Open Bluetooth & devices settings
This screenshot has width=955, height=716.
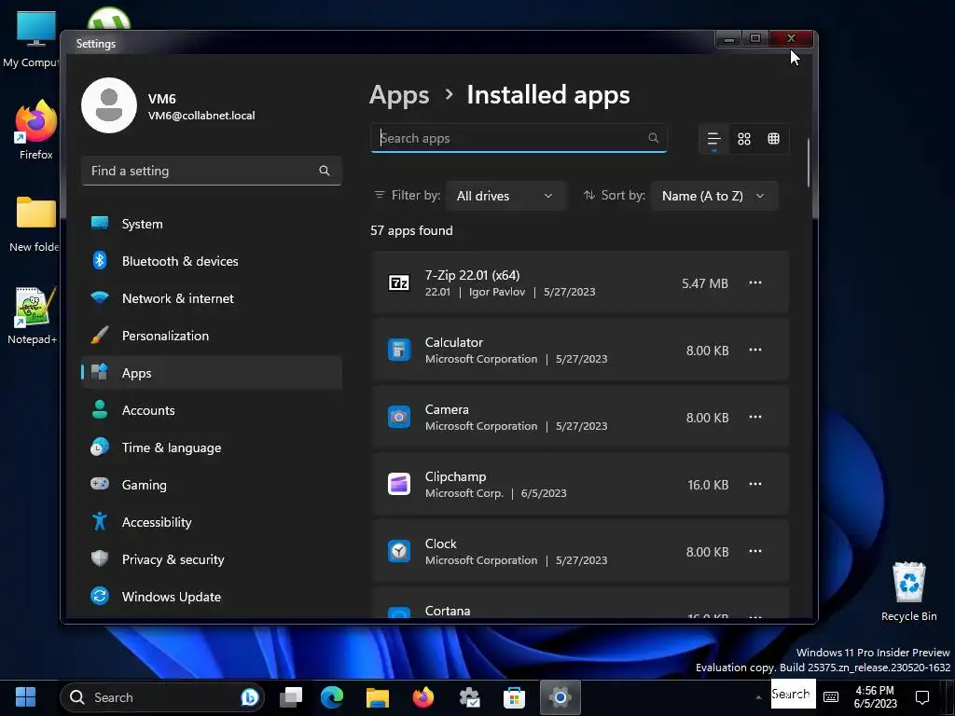click(x=212, y=261)
